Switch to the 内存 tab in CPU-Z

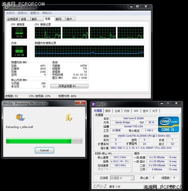pyautogui.click(x=127, y=111)
